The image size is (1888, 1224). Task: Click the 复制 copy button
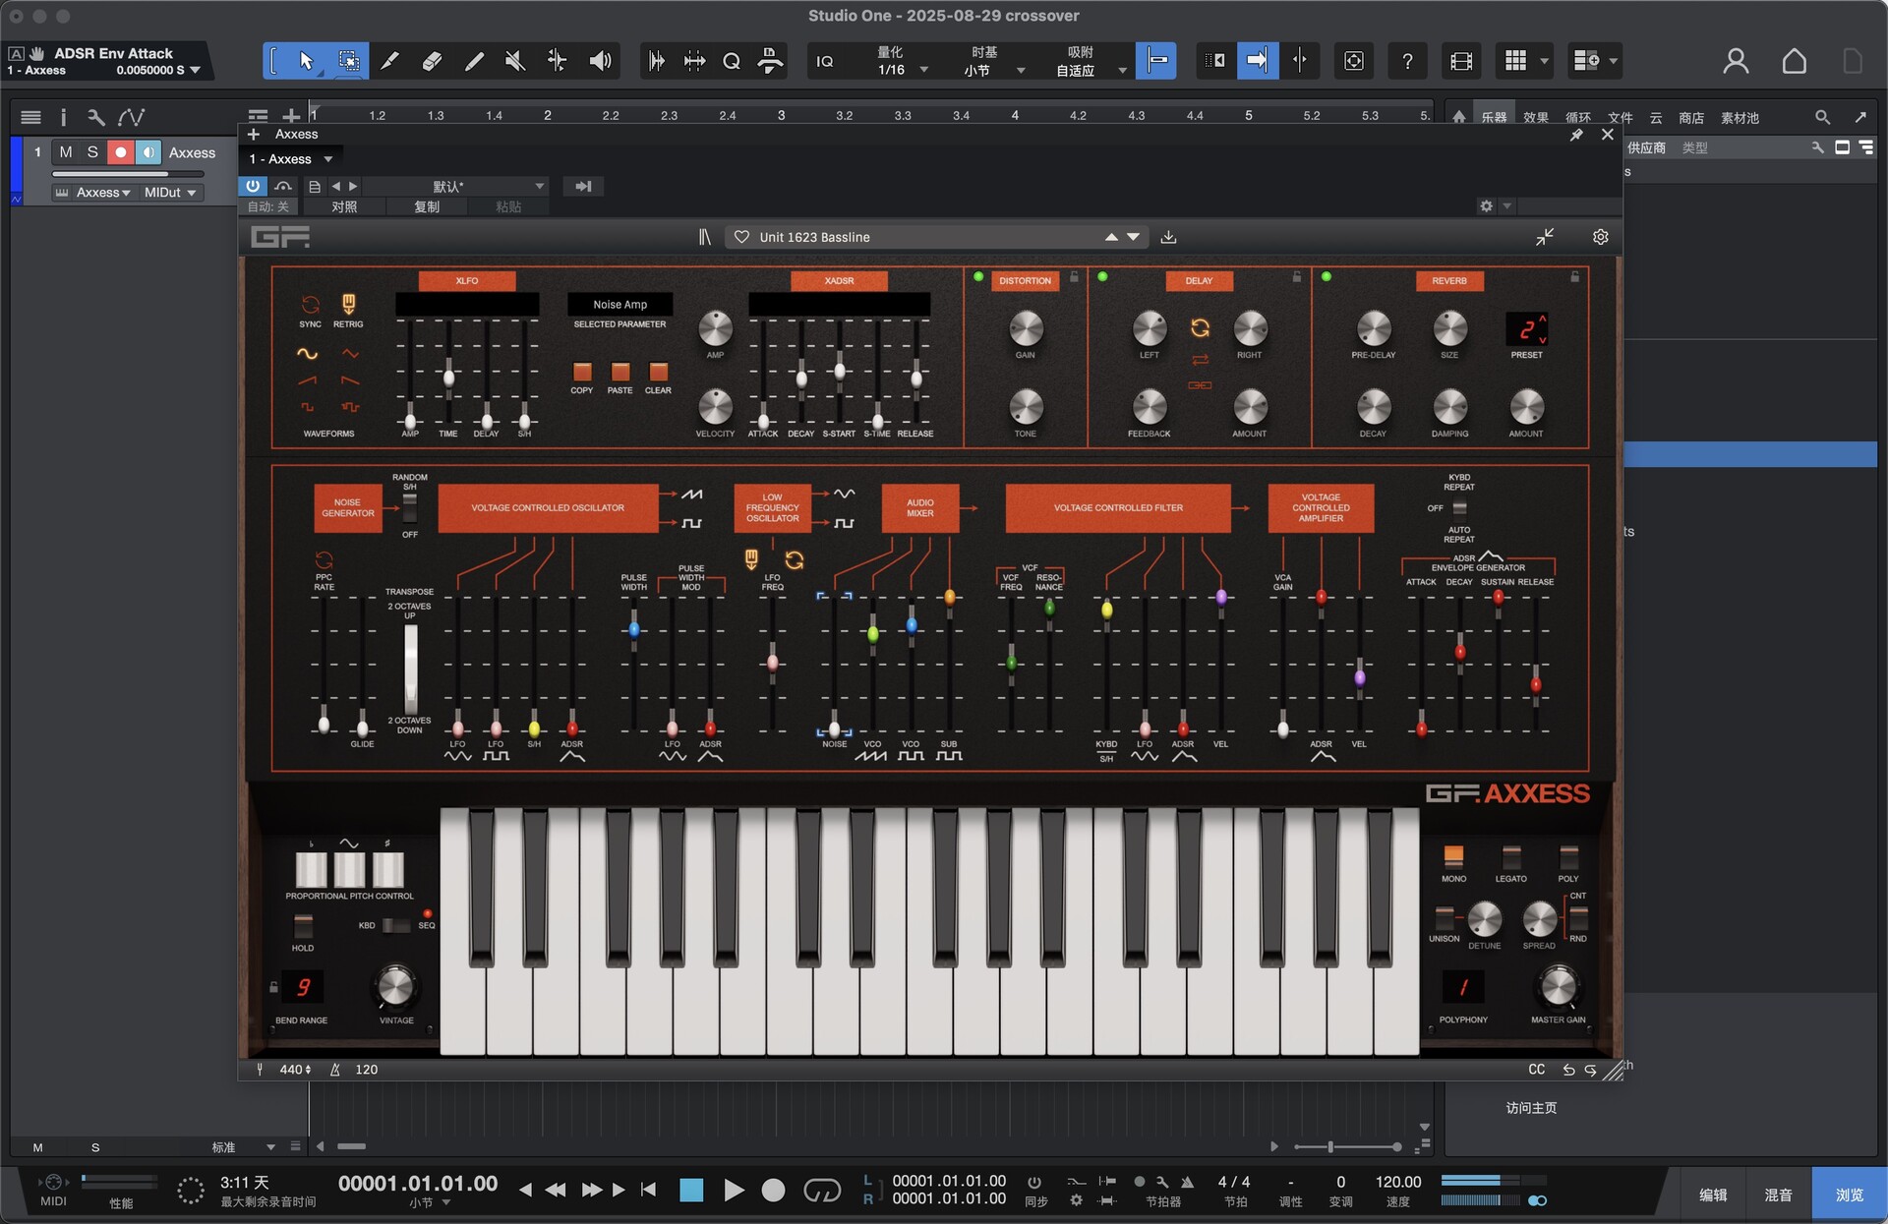(x=427, y=206)
